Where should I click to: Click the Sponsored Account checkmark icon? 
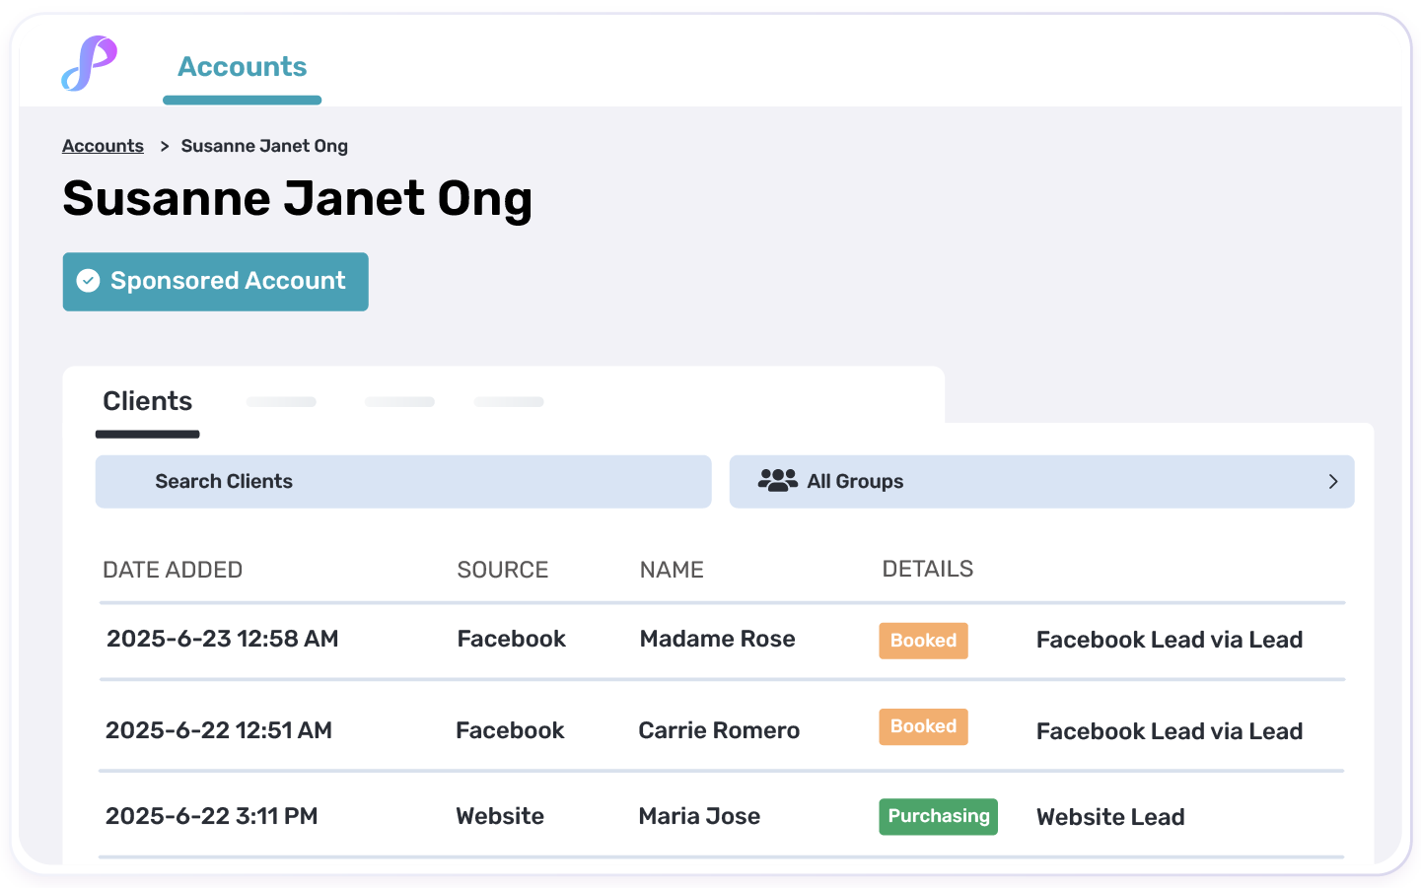coord(88,281)
